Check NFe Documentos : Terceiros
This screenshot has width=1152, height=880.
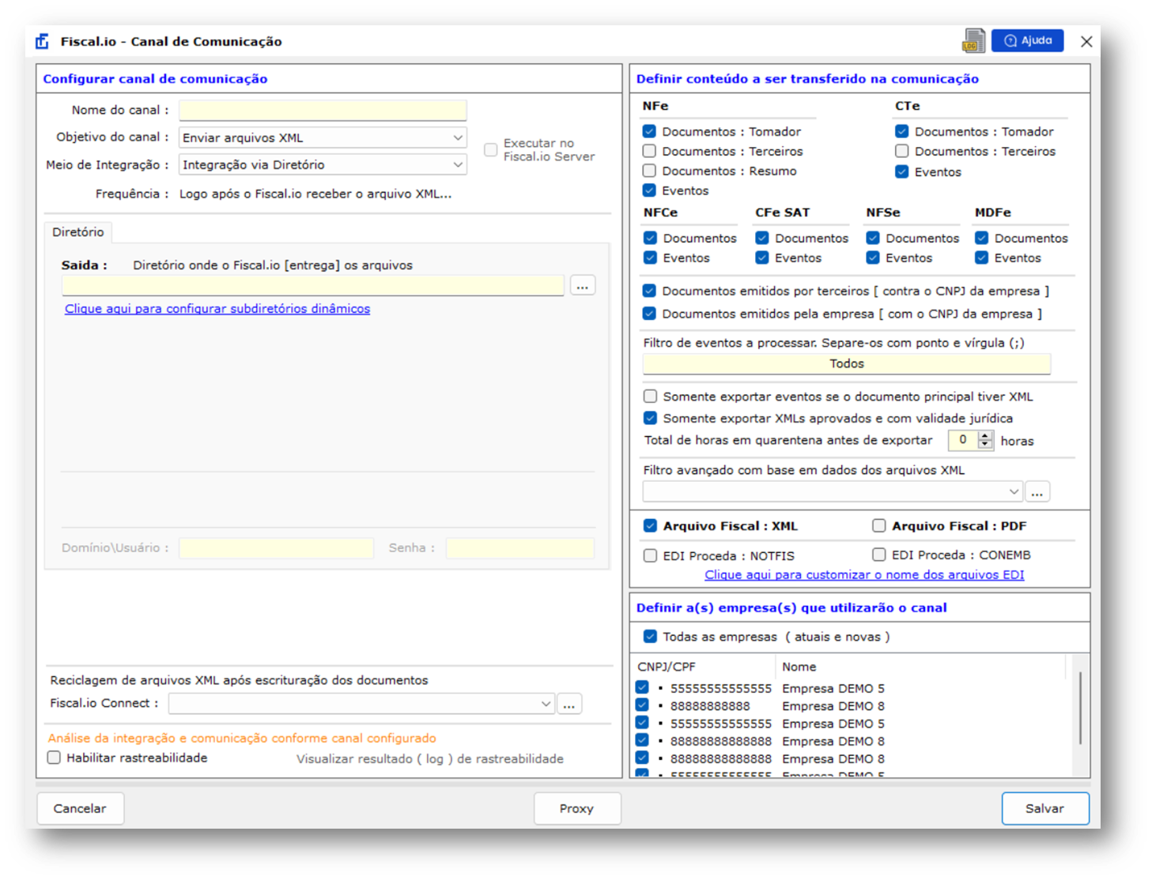649,151
